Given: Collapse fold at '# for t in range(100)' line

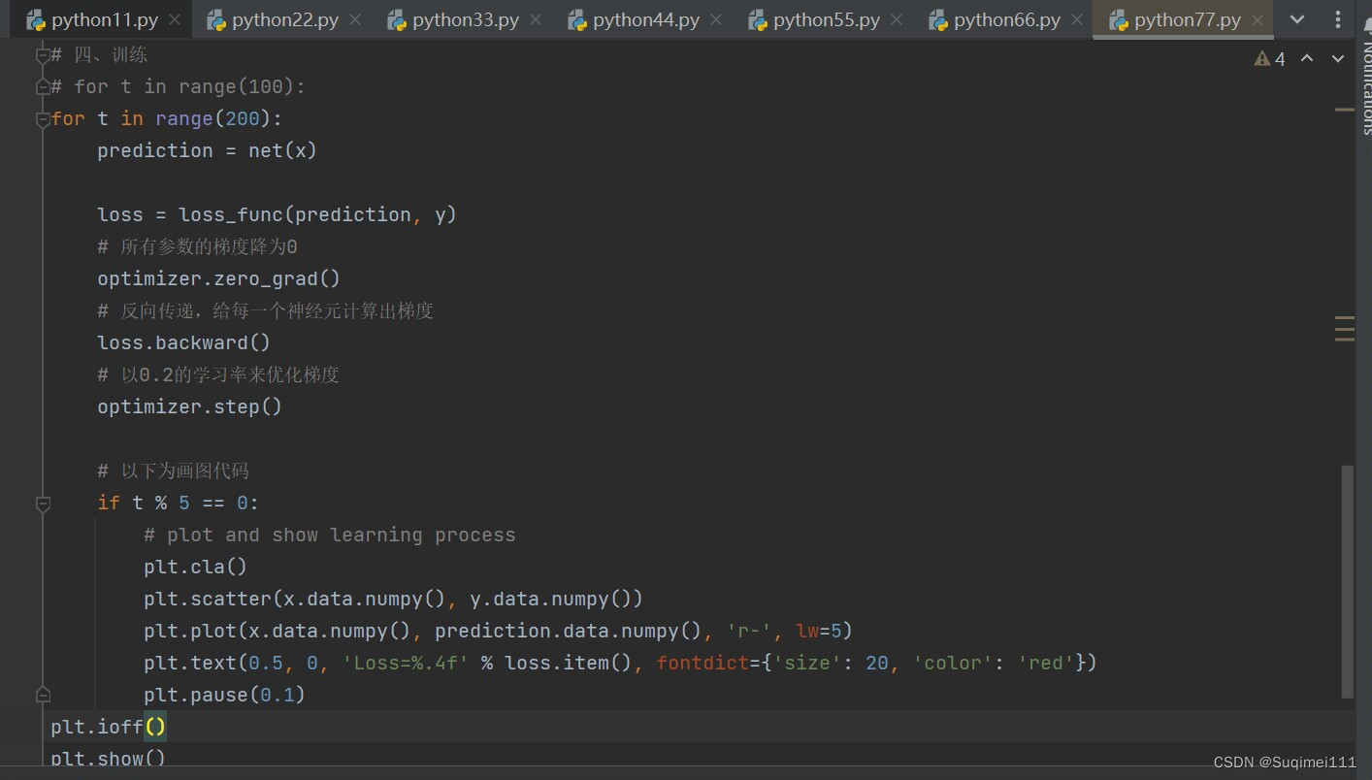Looking at the screenshot, I should tap(43, 88).
